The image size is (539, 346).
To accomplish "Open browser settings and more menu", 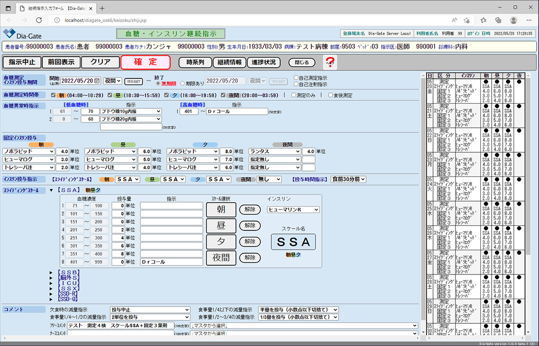I will tap(529, 20).
